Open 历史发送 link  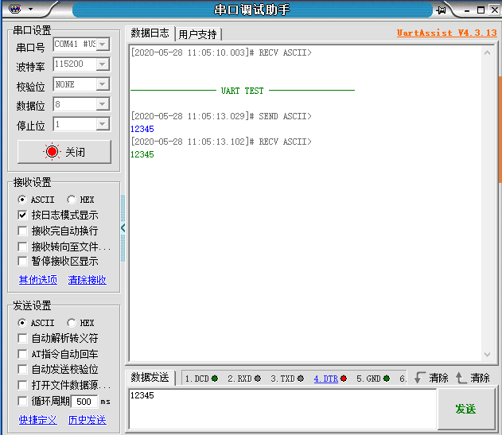(x=87, y=420)
